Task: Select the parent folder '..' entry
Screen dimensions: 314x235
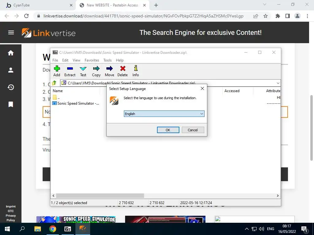Action: coord(56,98)
